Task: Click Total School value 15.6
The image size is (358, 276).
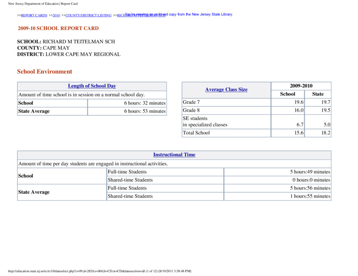Action: pyautogui.click(x=299, y=133)
